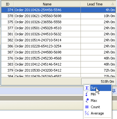Toggle the Lead Time sort arrow
The image size is (117, 119).
click(113, 4)
